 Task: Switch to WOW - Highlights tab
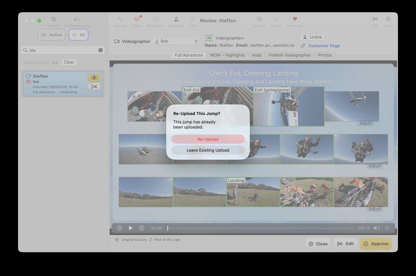[227, 55]
